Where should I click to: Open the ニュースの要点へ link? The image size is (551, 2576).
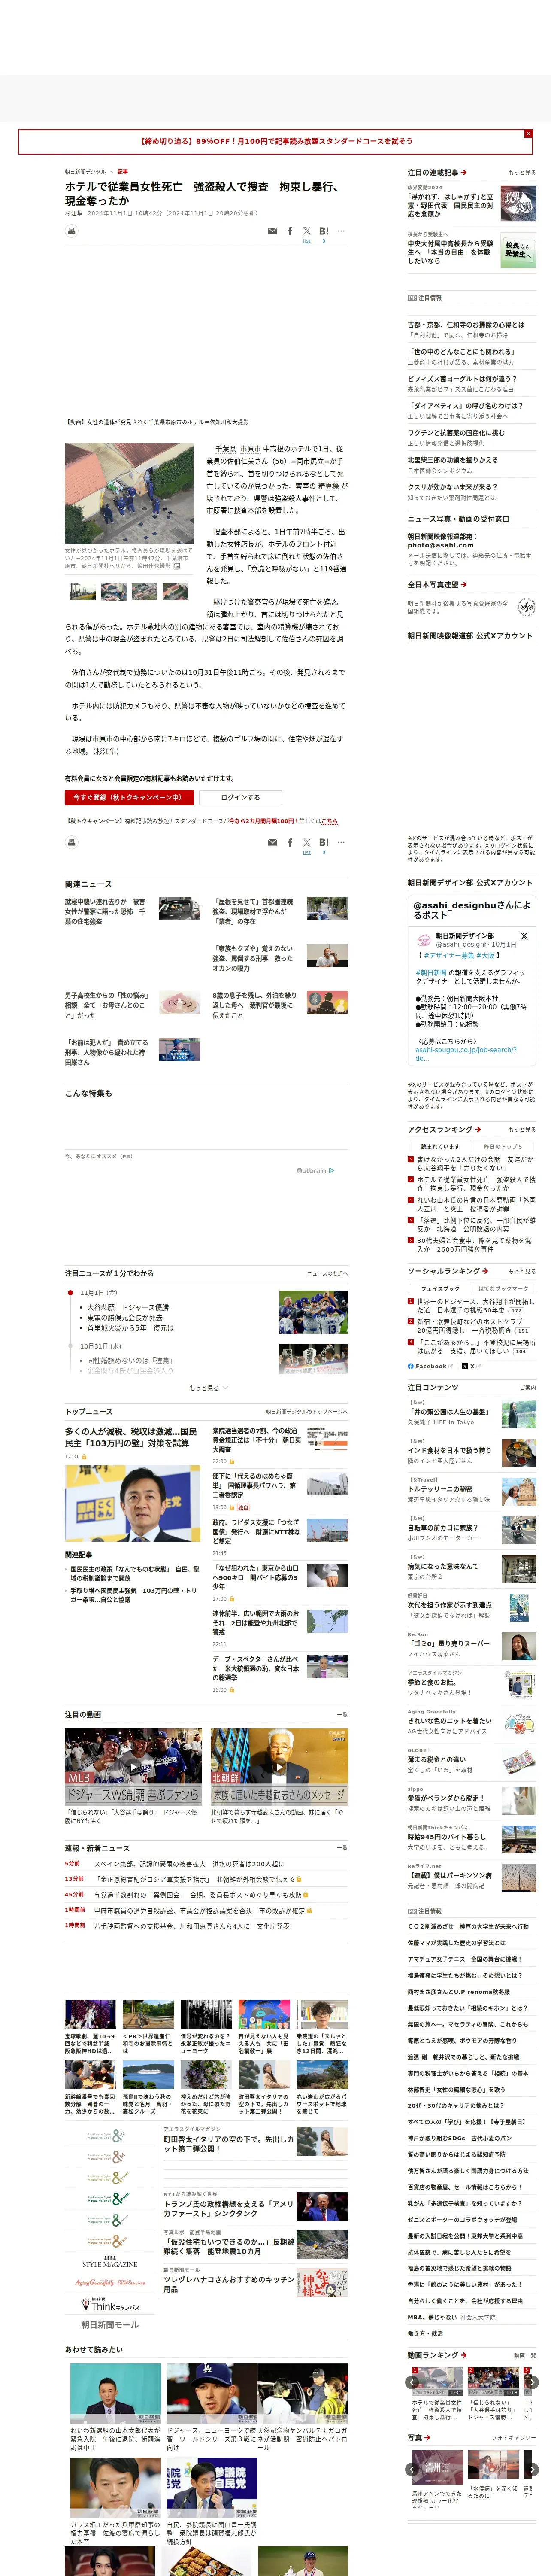pyautogui.click(x=327, y=1273)
